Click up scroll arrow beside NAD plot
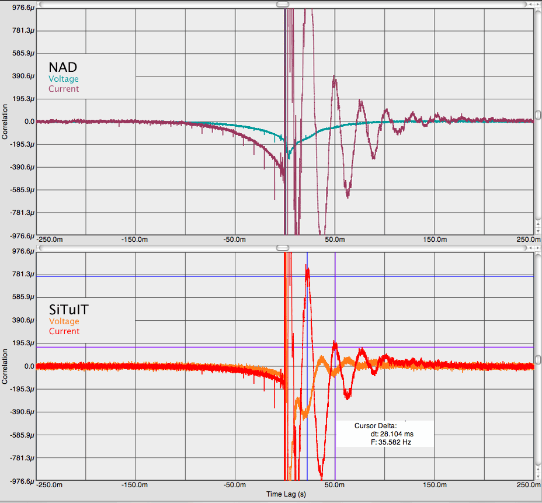 (x=538, y=224)
